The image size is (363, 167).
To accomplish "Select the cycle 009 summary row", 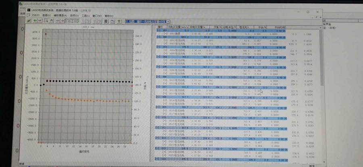I will 222,107.
